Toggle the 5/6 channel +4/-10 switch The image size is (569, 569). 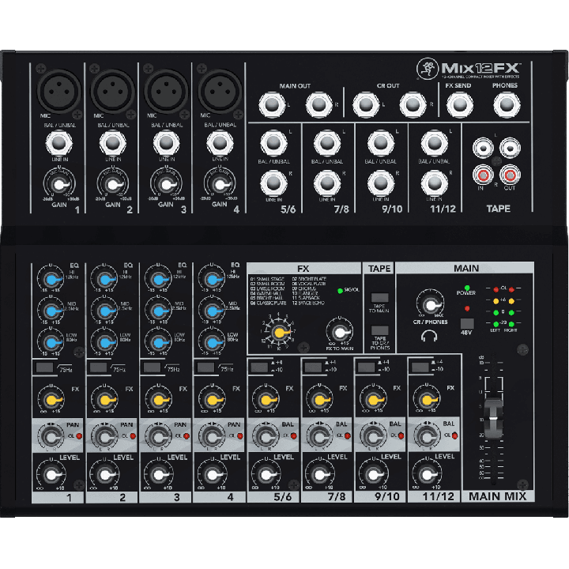pyautogui.click(x=259, y=367)
